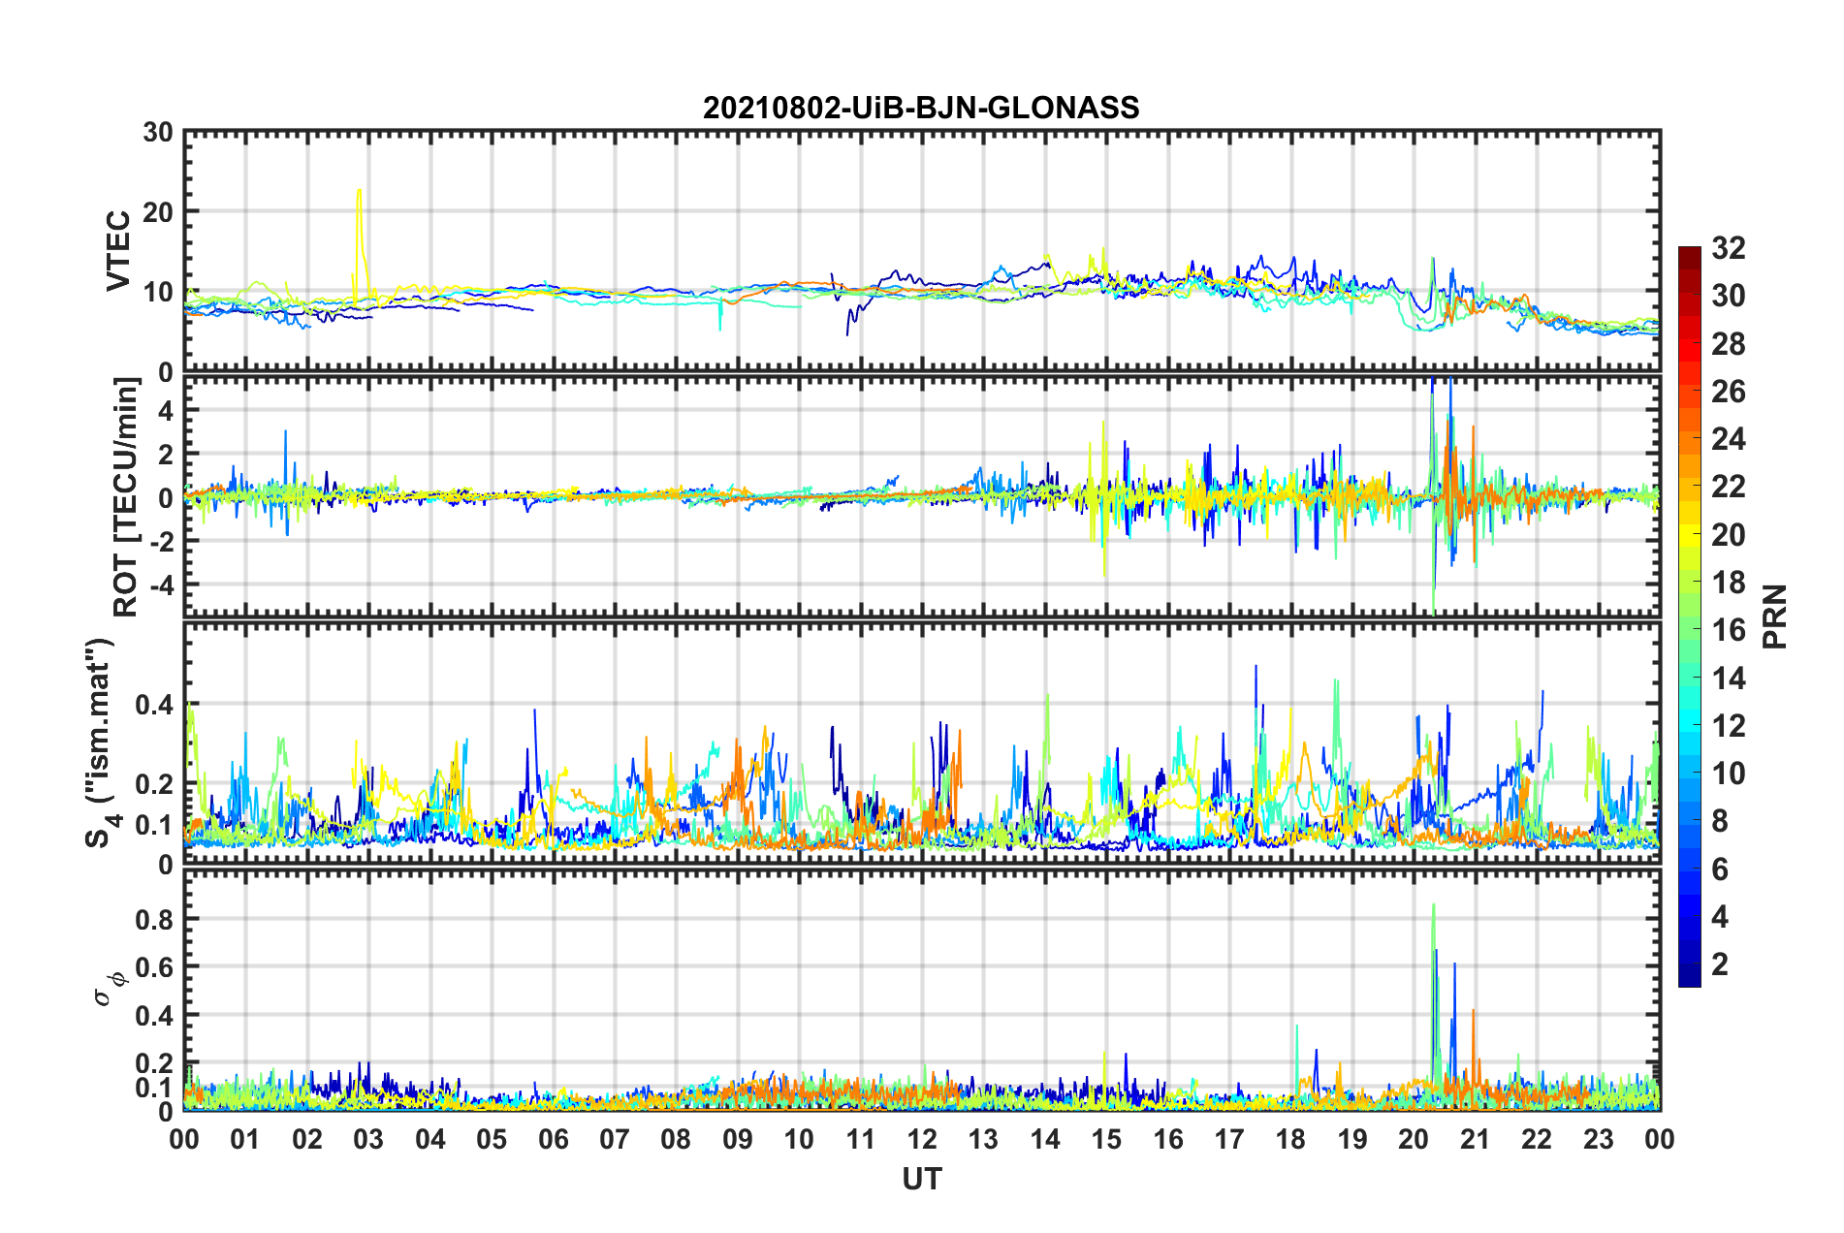Click the VTEC axis label
This screenshot has width=1844, height=1233.
click(118, 250)
